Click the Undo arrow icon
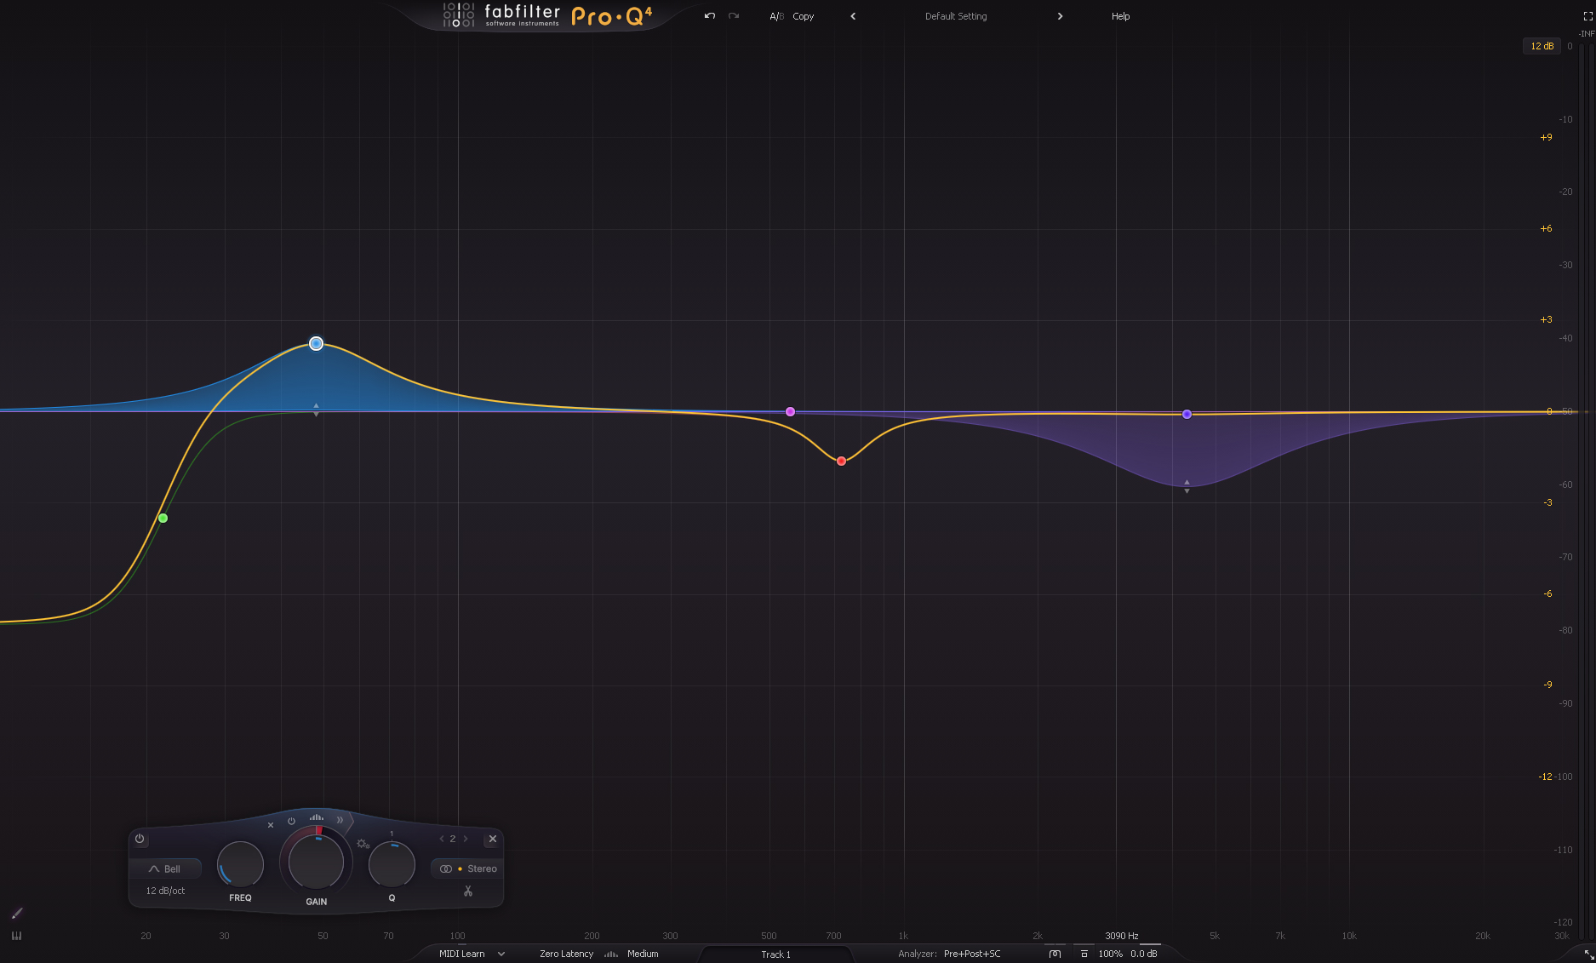This screenshot has height=963, width=1596. pos(710,16)
